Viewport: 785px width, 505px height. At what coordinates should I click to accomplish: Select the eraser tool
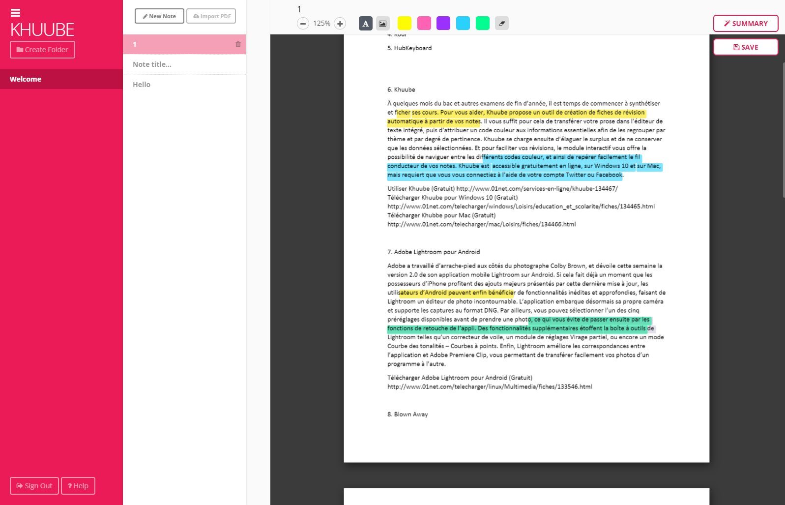pos(501,23)
